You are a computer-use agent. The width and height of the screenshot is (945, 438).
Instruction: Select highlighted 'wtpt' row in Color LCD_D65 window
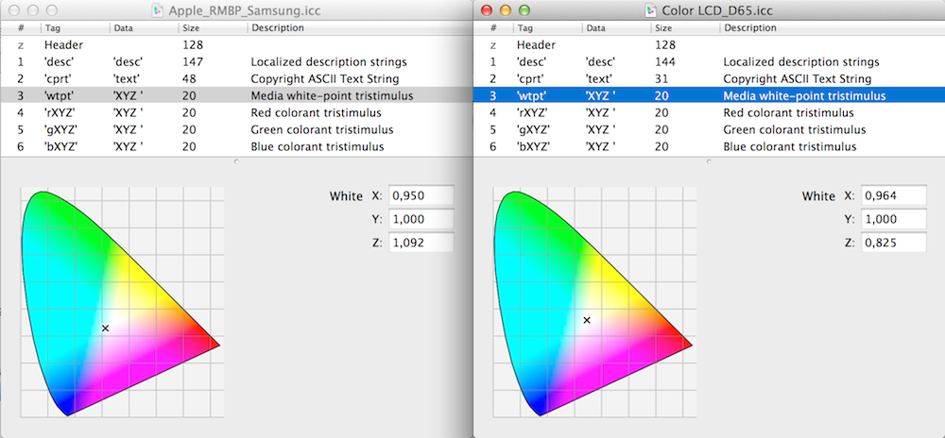pos(710,95)
